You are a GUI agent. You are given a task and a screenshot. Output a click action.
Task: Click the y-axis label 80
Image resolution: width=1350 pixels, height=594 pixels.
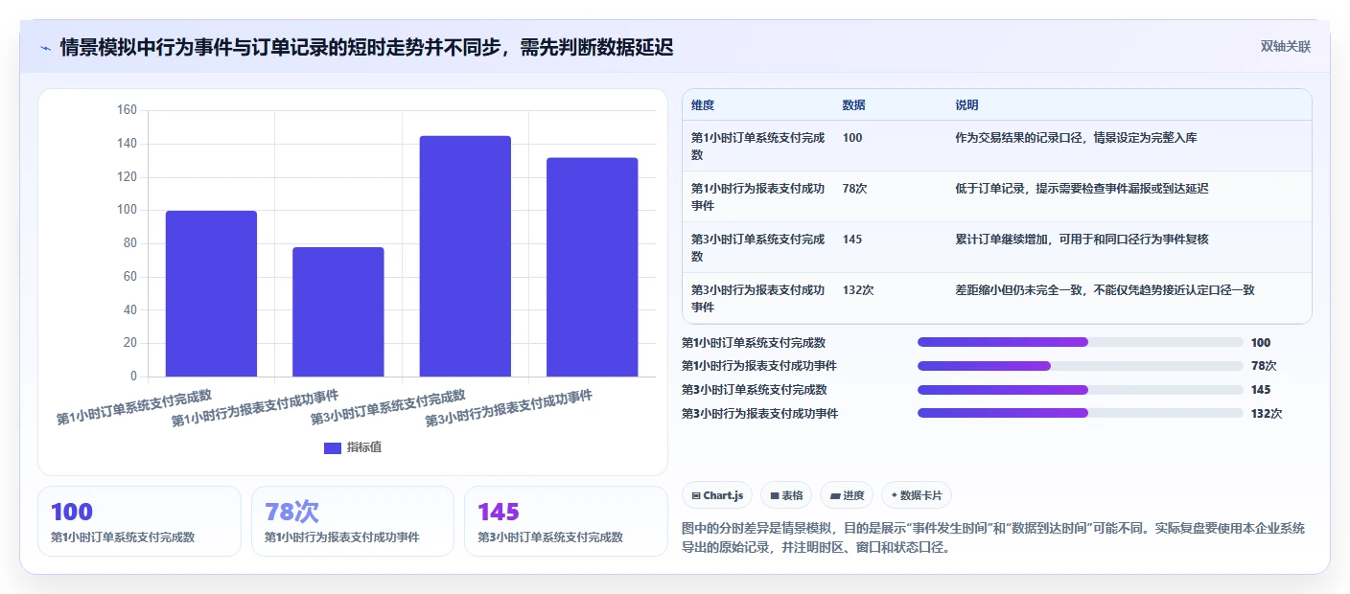click(x=130, y=243)
